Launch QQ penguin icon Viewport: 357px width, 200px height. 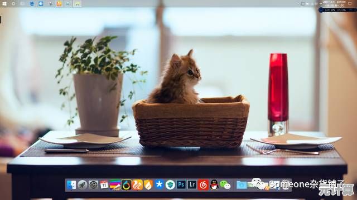pyautogui.click(x=214, y=185)
